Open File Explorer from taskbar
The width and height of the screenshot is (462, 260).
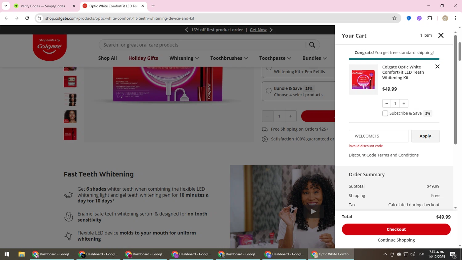[x=21, y=254]
